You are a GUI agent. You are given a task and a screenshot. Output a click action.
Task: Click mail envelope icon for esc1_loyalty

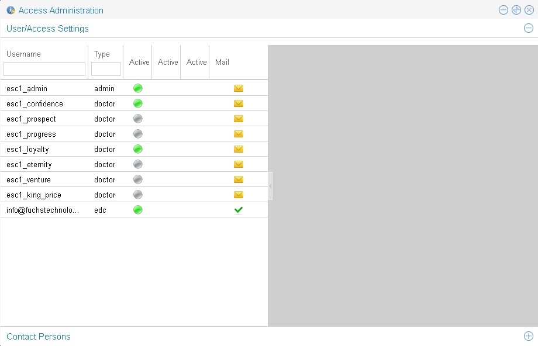click(x=239, y=150)
